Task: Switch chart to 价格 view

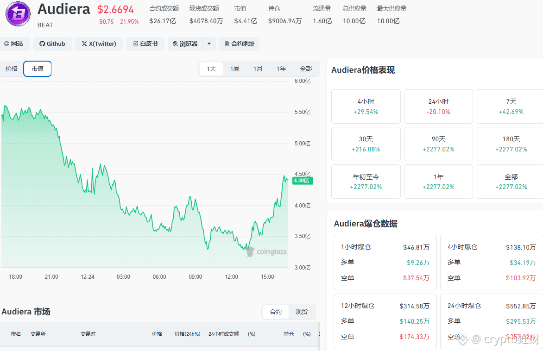Action: tap(12, 69)
